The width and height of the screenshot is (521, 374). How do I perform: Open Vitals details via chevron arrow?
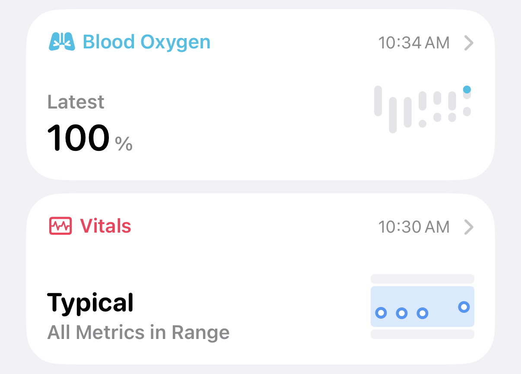point(469,227)
